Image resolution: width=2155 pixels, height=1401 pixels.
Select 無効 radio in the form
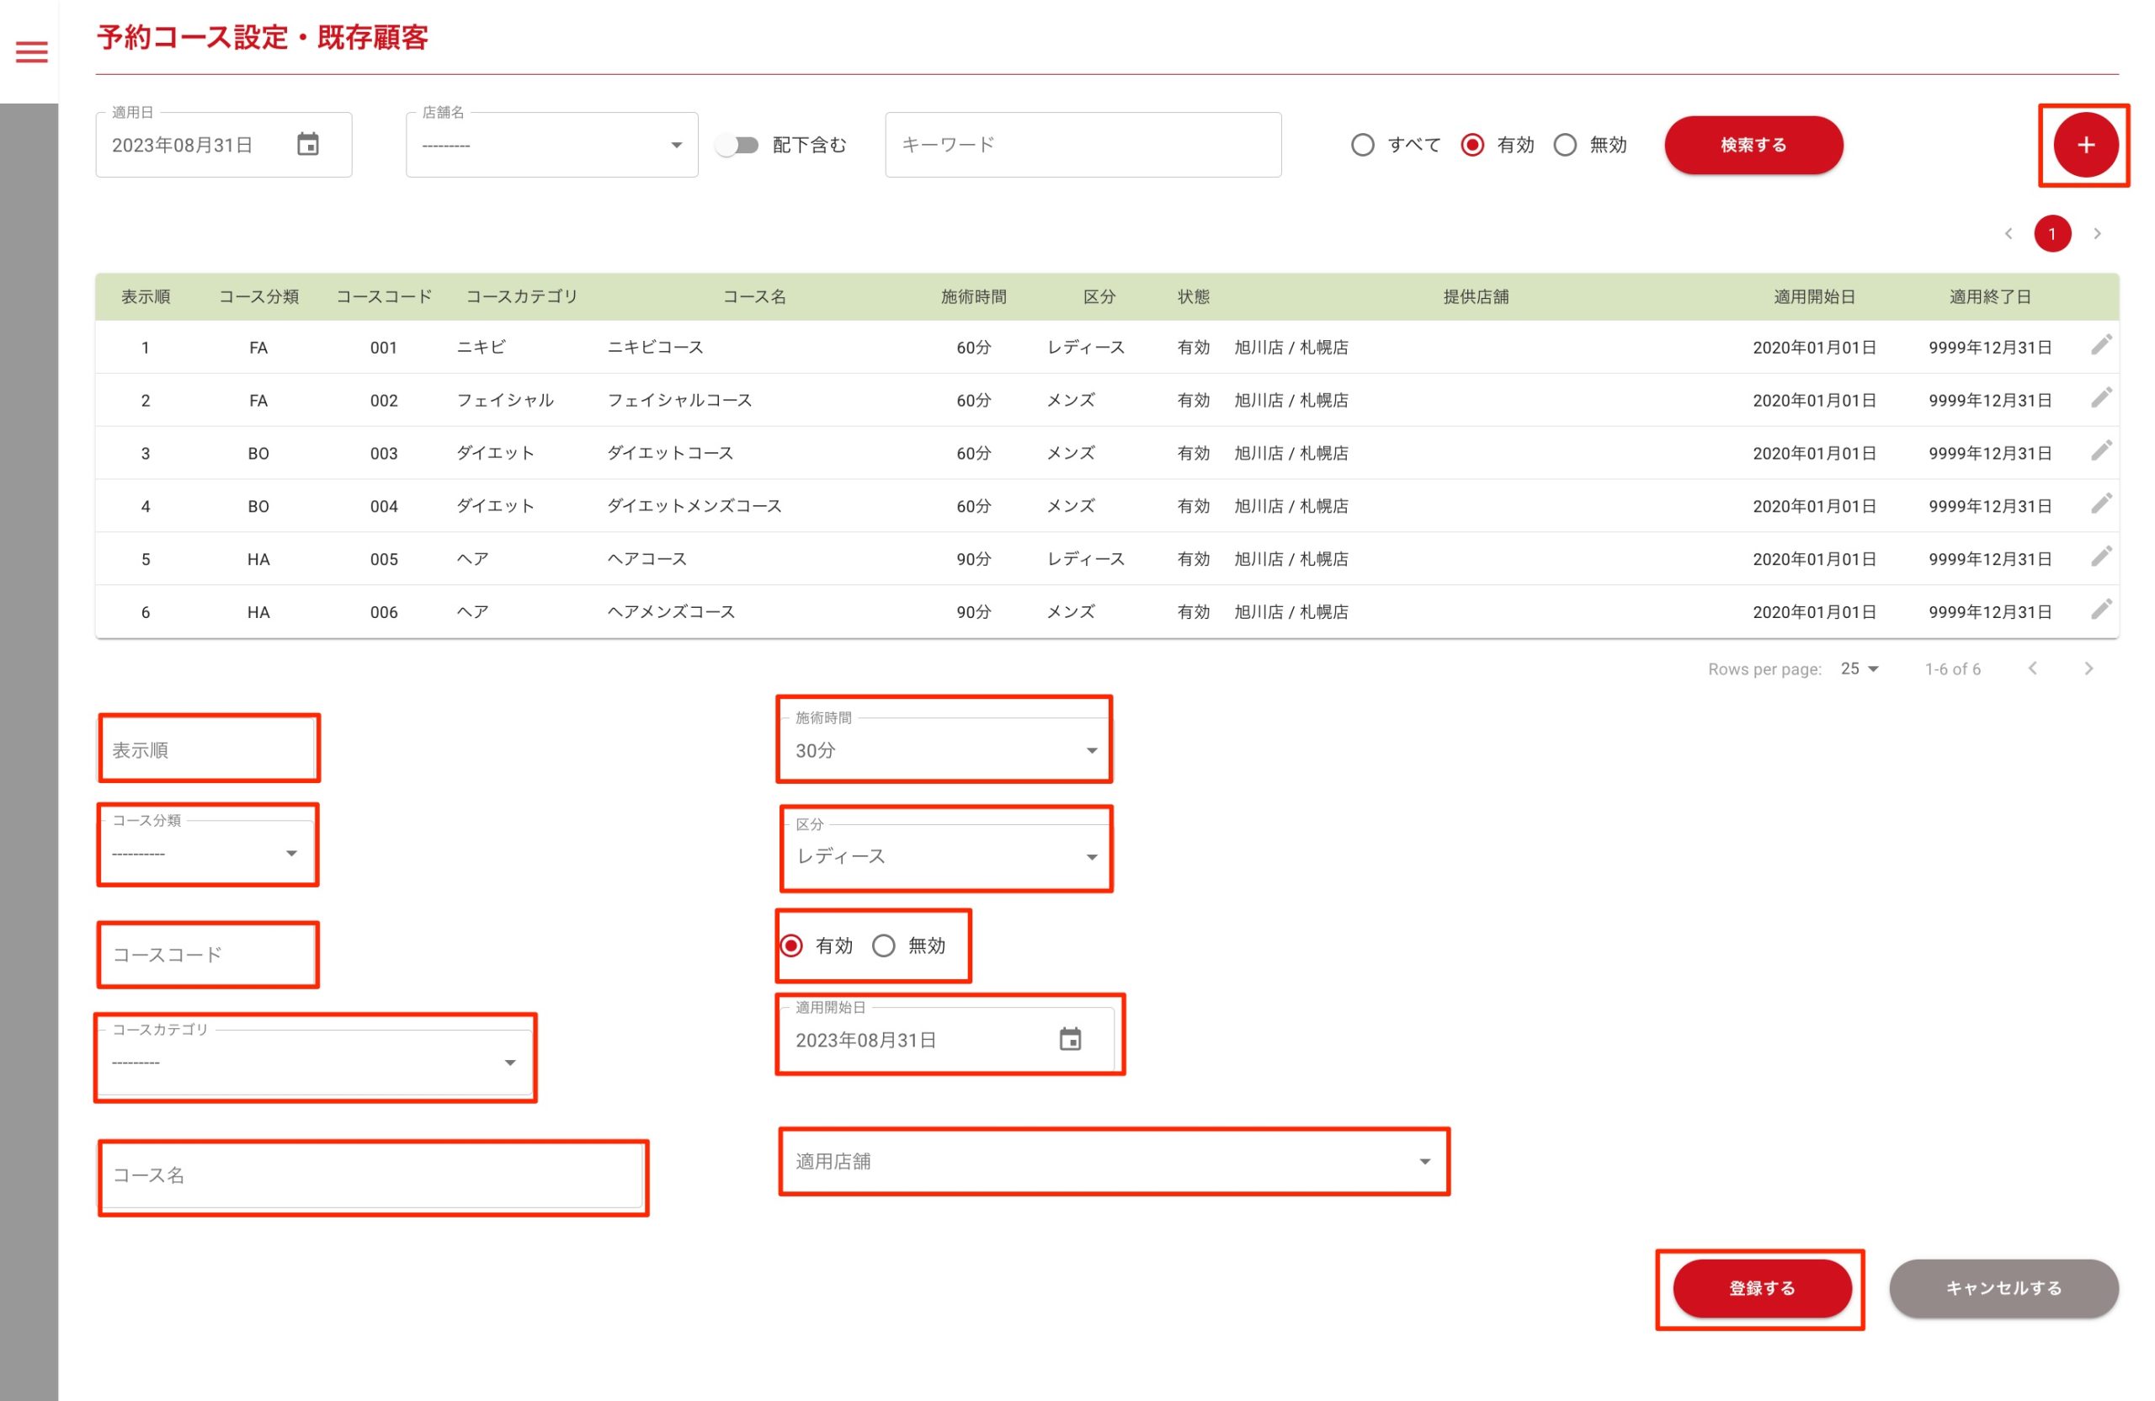[x=884, y=946]
